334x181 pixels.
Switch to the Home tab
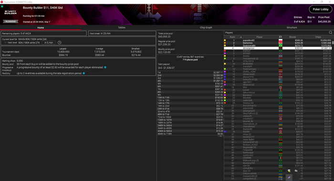pyautogui.click(x=41, y=28)
